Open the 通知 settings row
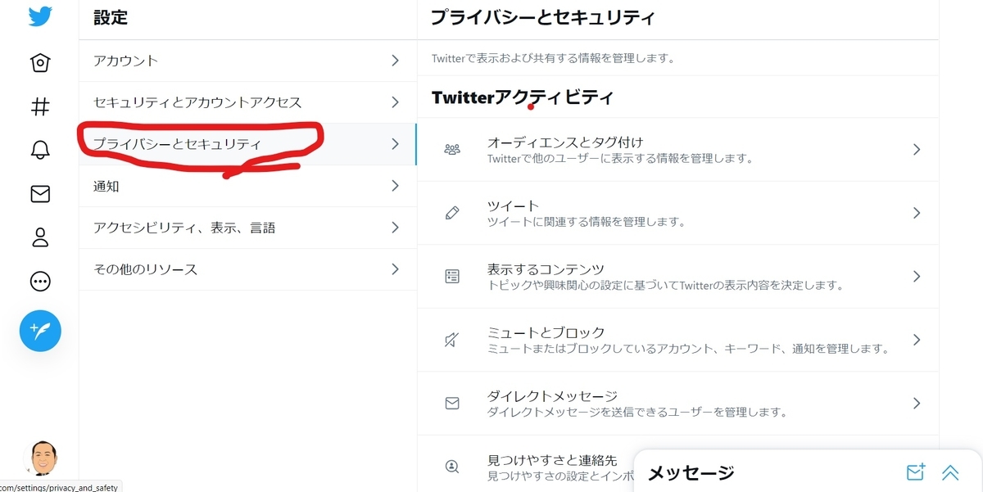 247,186
